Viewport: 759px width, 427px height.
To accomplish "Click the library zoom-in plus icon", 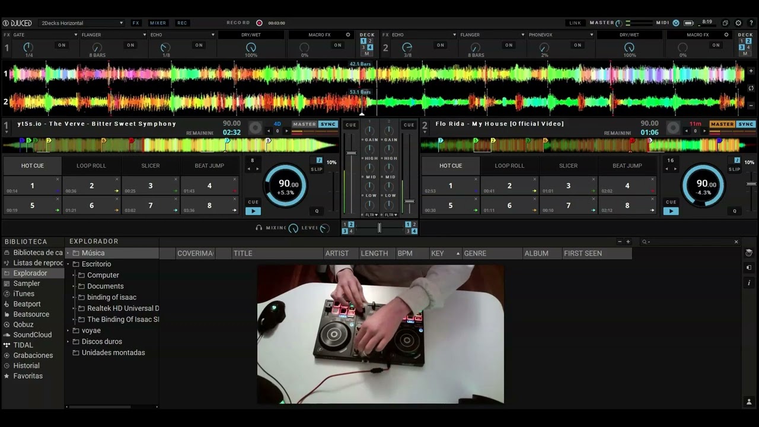I will click(x=628, y=242).
